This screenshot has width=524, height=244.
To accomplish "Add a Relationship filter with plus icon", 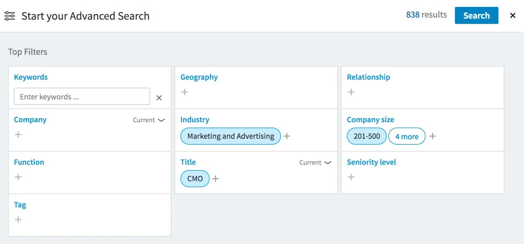I will tap(351, 92).
